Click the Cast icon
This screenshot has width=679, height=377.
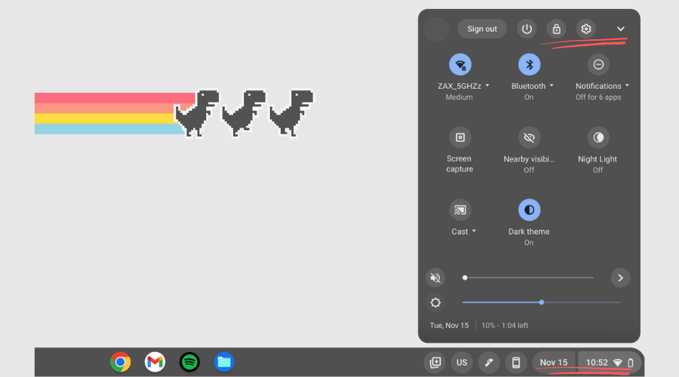tap(460, 210)
